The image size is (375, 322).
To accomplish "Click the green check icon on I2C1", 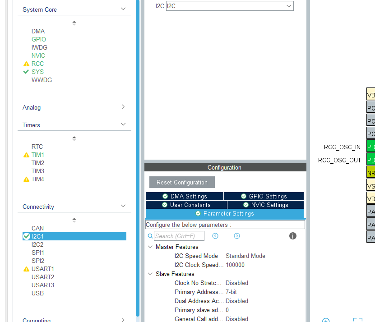I will (x=26, y=236).
